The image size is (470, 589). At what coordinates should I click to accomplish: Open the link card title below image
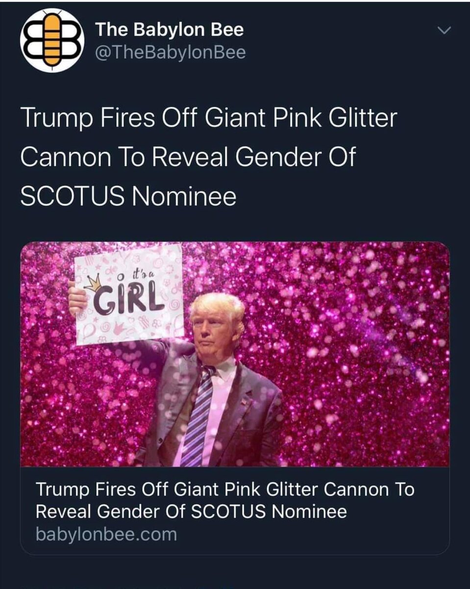point(225,501)
